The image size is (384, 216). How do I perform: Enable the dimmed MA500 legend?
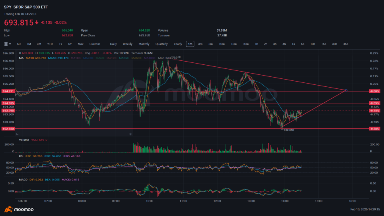[137, 58]
